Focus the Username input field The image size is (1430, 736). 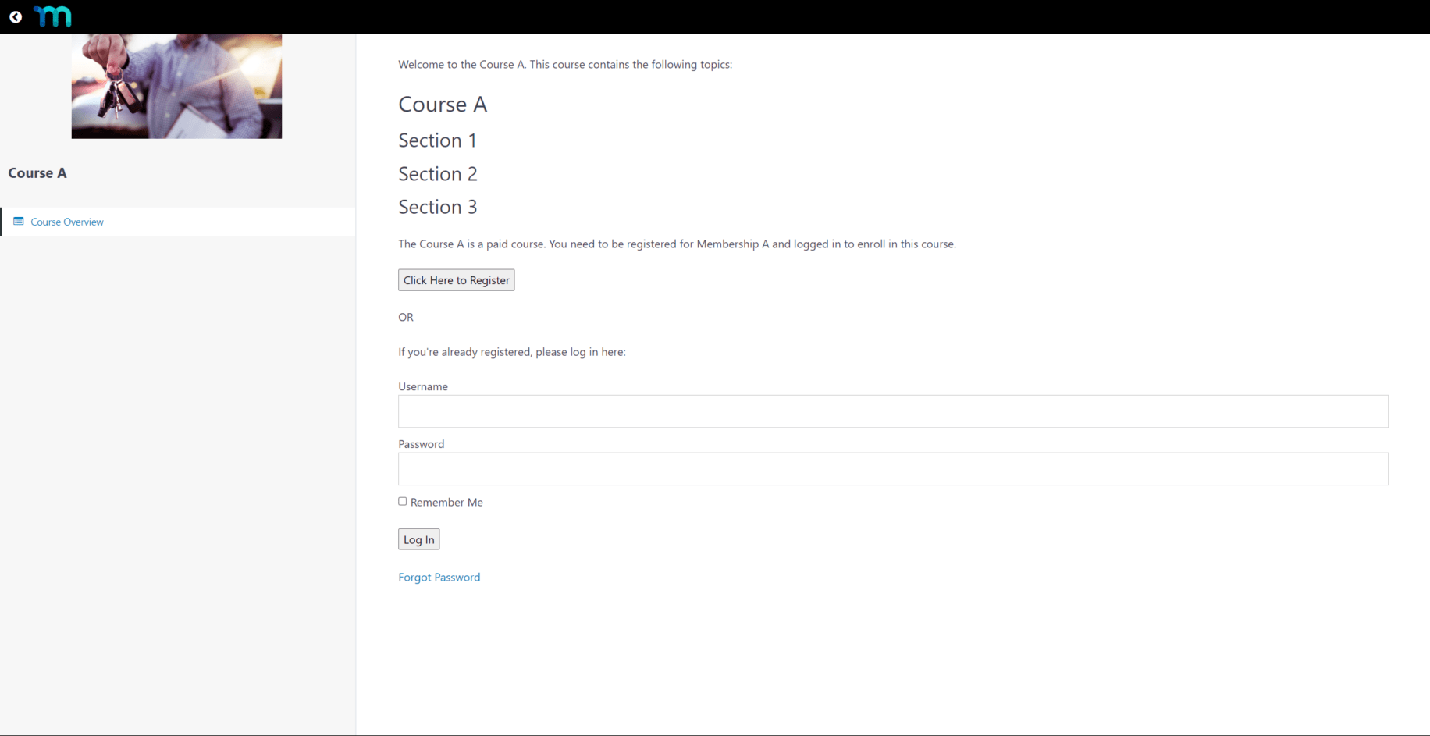tap(893, 411)
